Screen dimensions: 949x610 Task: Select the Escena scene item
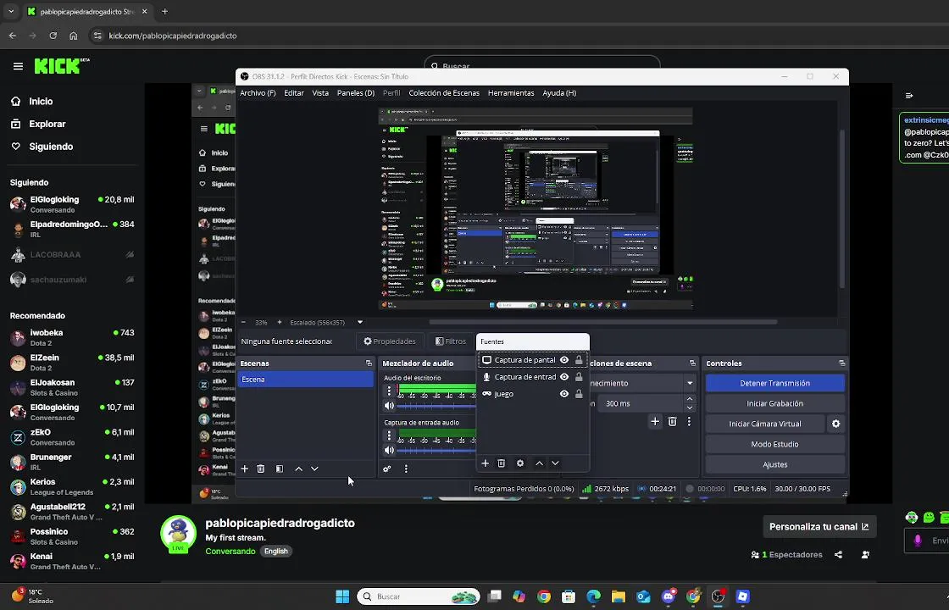pos(306,380)
